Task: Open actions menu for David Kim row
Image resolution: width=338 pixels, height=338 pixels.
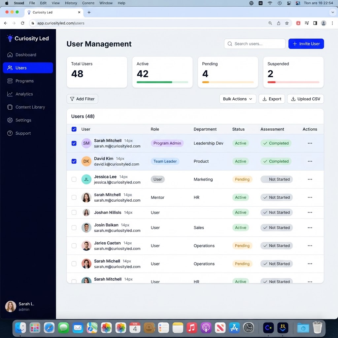Action: coord(310,161)
